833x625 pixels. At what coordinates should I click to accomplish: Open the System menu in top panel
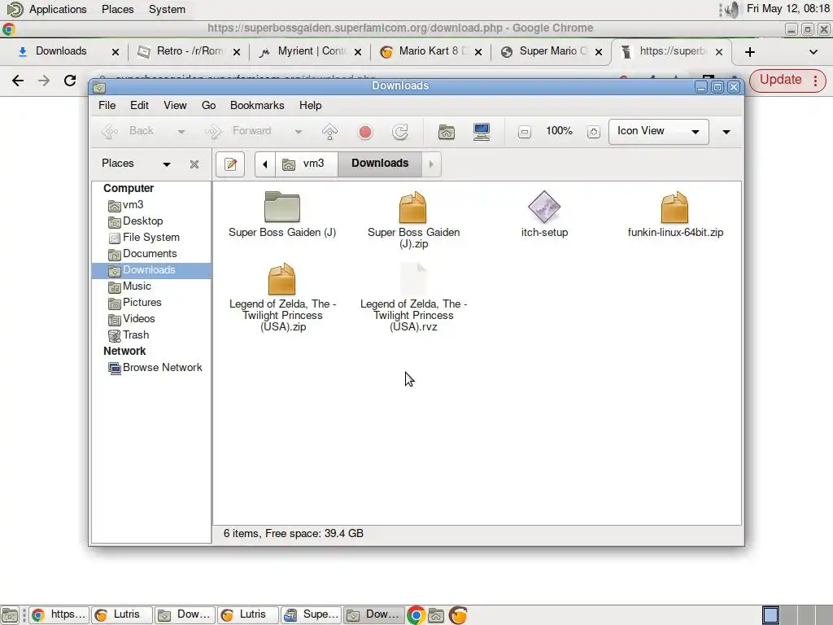(167, 9)
